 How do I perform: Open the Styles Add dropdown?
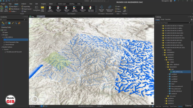click(x=120, y=7)
